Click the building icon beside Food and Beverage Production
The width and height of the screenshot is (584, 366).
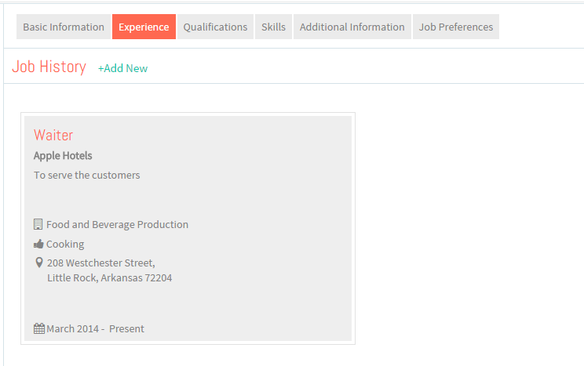tap(38, 224)
